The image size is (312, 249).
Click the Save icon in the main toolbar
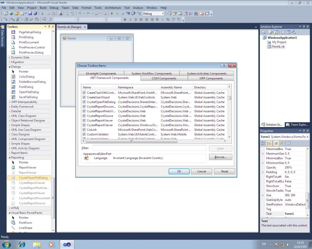click(x=30, y=13)
